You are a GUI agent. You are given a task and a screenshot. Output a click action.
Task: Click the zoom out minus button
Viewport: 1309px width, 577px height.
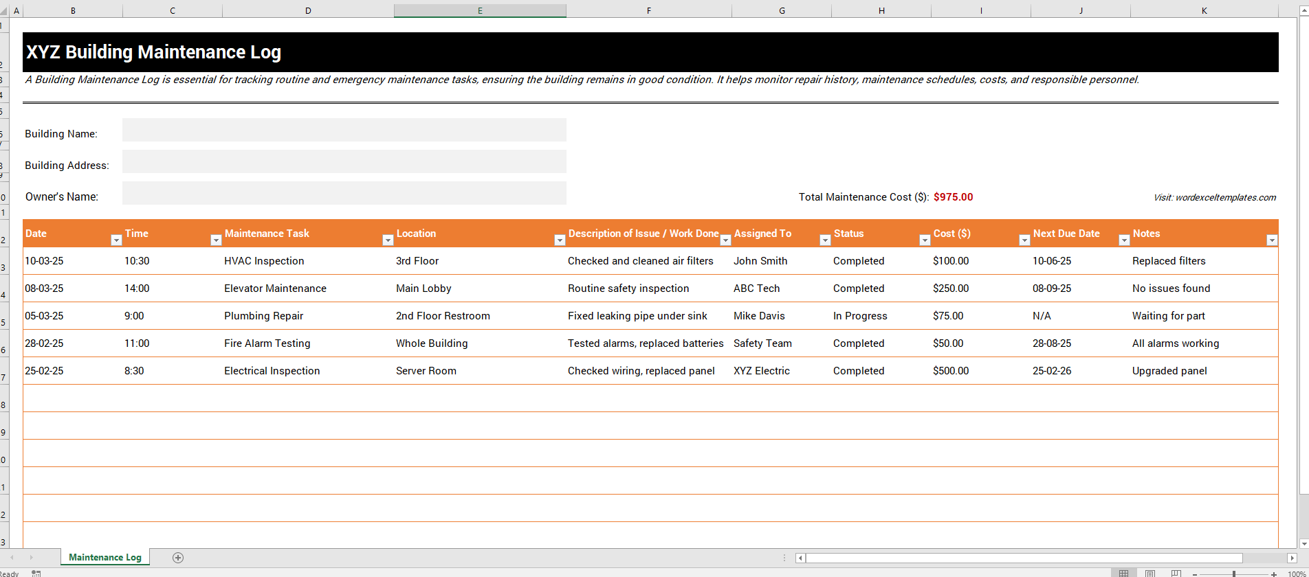[1195, 574]
